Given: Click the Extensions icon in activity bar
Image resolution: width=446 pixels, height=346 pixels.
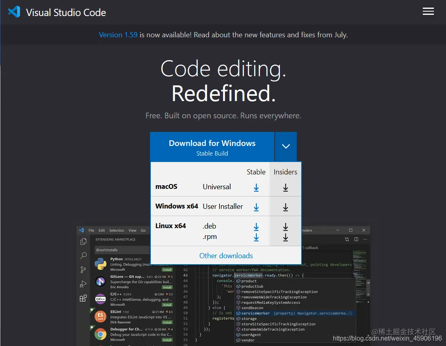Looking at the screenshot, I should (83, 298).
